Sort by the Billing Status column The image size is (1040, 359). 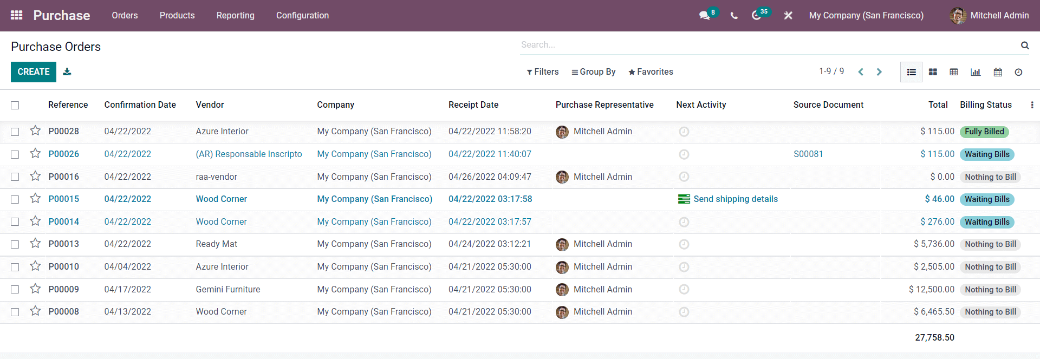point(986,105)
